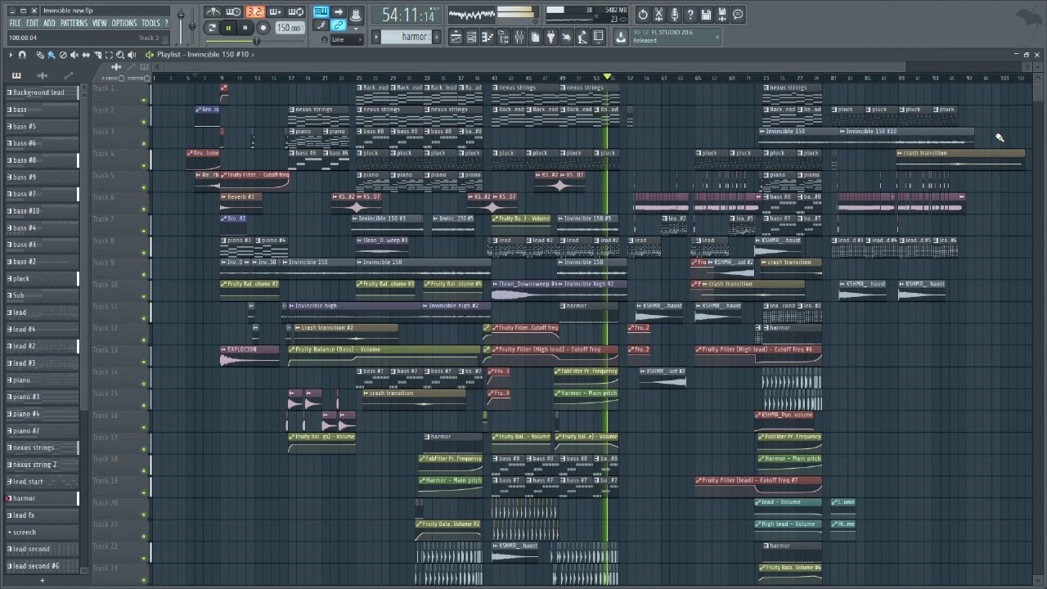Click Fruity Balance (Bass) - Volume clip
Image resolution: width=1047 pixels, height=589 pixels.
384,355
